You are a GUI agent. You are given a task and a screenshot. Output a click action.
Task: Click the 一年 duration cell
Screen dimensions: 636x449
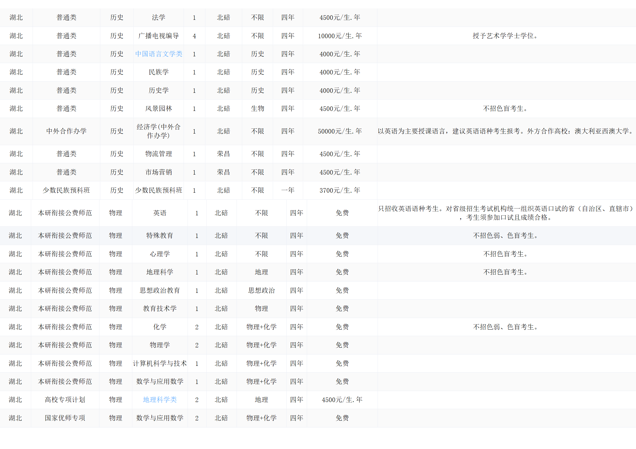pyautogui.click(x=288, y=190)
